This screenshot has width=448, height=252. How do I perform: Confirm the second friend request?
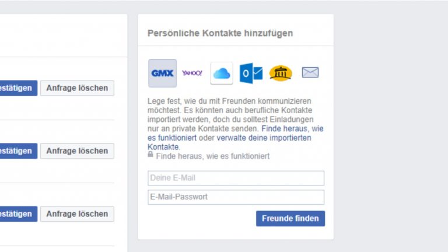point(17,151)
